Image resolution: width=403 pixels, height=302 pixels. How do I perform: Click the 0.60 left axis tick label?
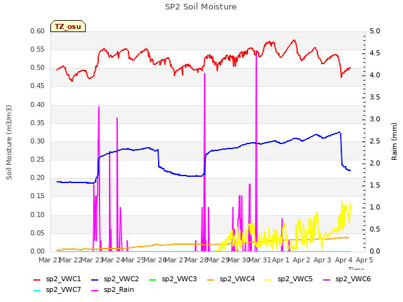[x=38, y=31]
